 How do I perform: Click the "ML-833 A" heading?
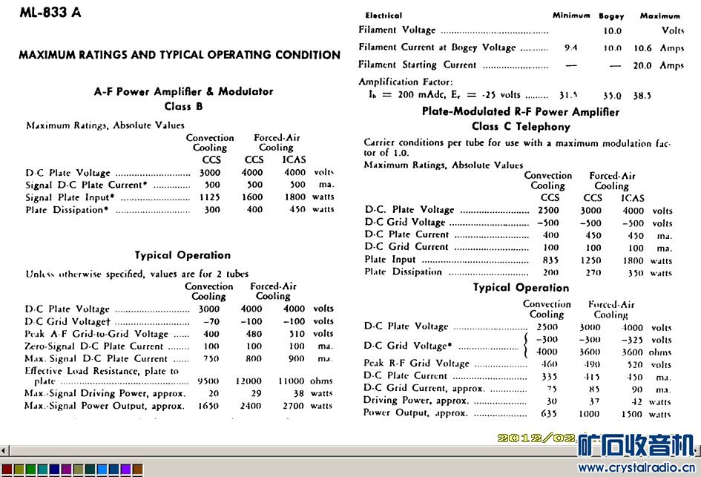coord(50,13)
